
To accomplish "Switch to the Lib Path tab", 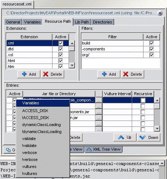I will pyautogui.click(x=82, y=22).
